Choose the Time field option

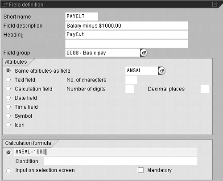[x=8, y=107]
